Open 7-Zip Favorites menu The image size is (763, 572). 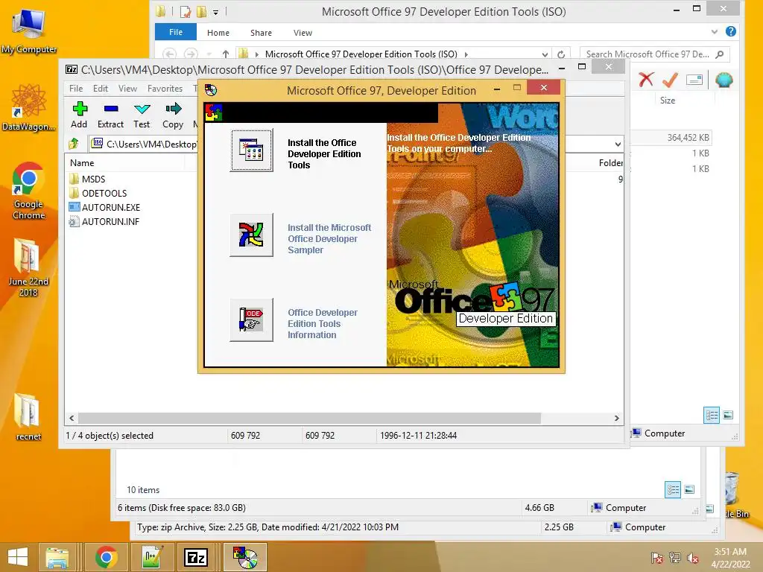tap(165, 89)
